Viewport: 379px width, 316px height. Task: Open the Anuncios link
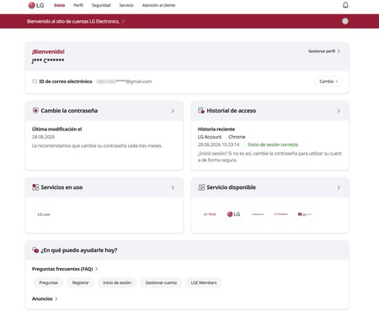45,298
